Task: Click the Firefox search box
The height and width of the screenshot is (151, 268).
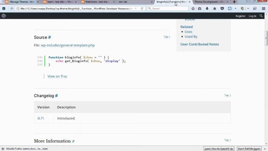Action: point(167,8)
